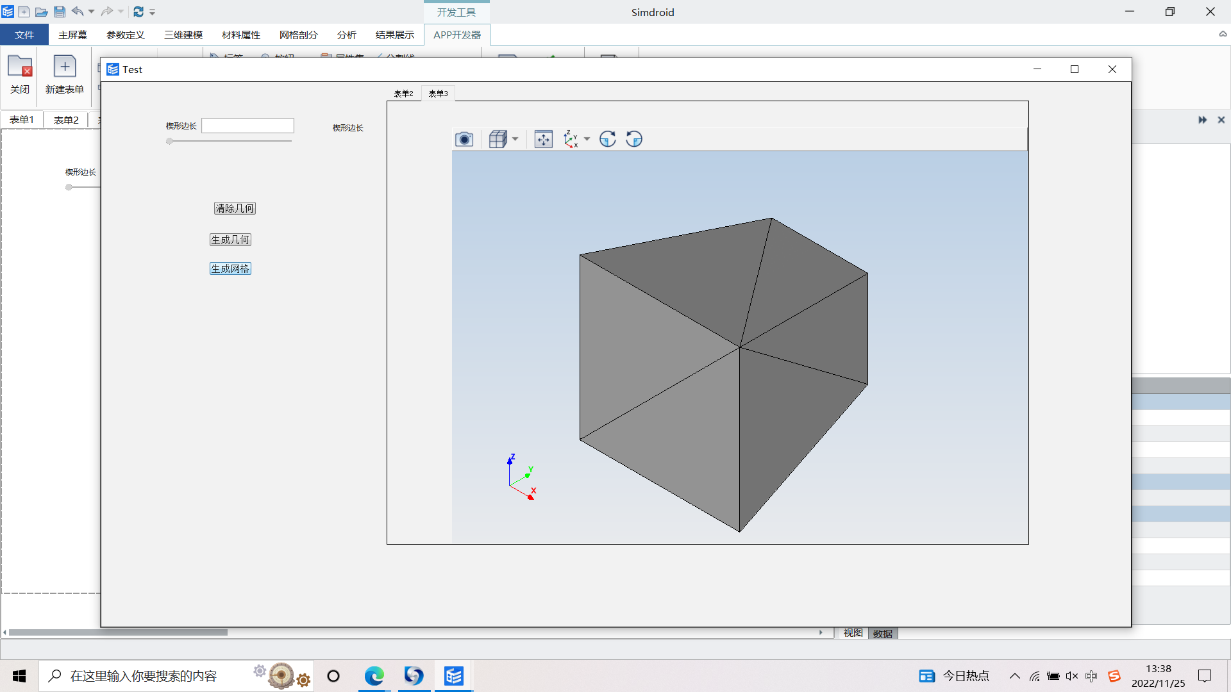This screenshot has width=1231, height=692.
Task: Maximize the Test window
Action: (1075, 69)
